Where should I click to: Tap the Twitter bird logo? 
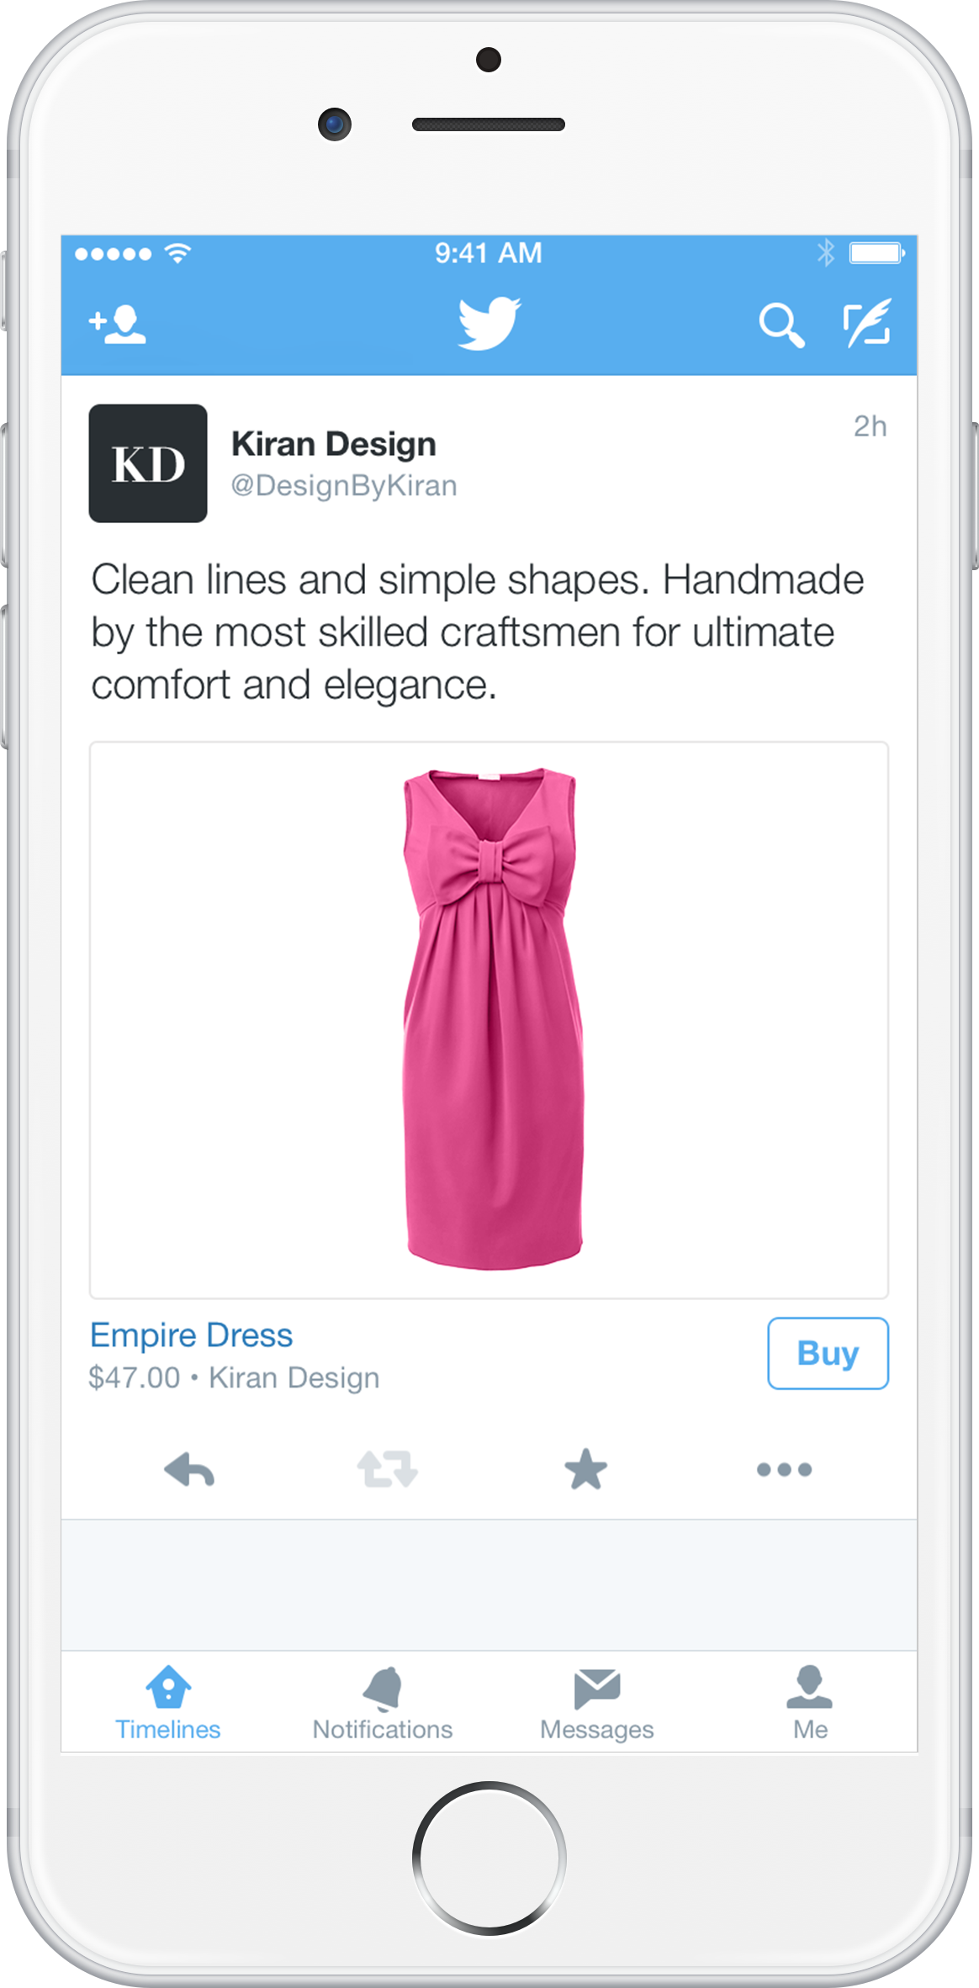pyautogui.click(x=489, y=323)
